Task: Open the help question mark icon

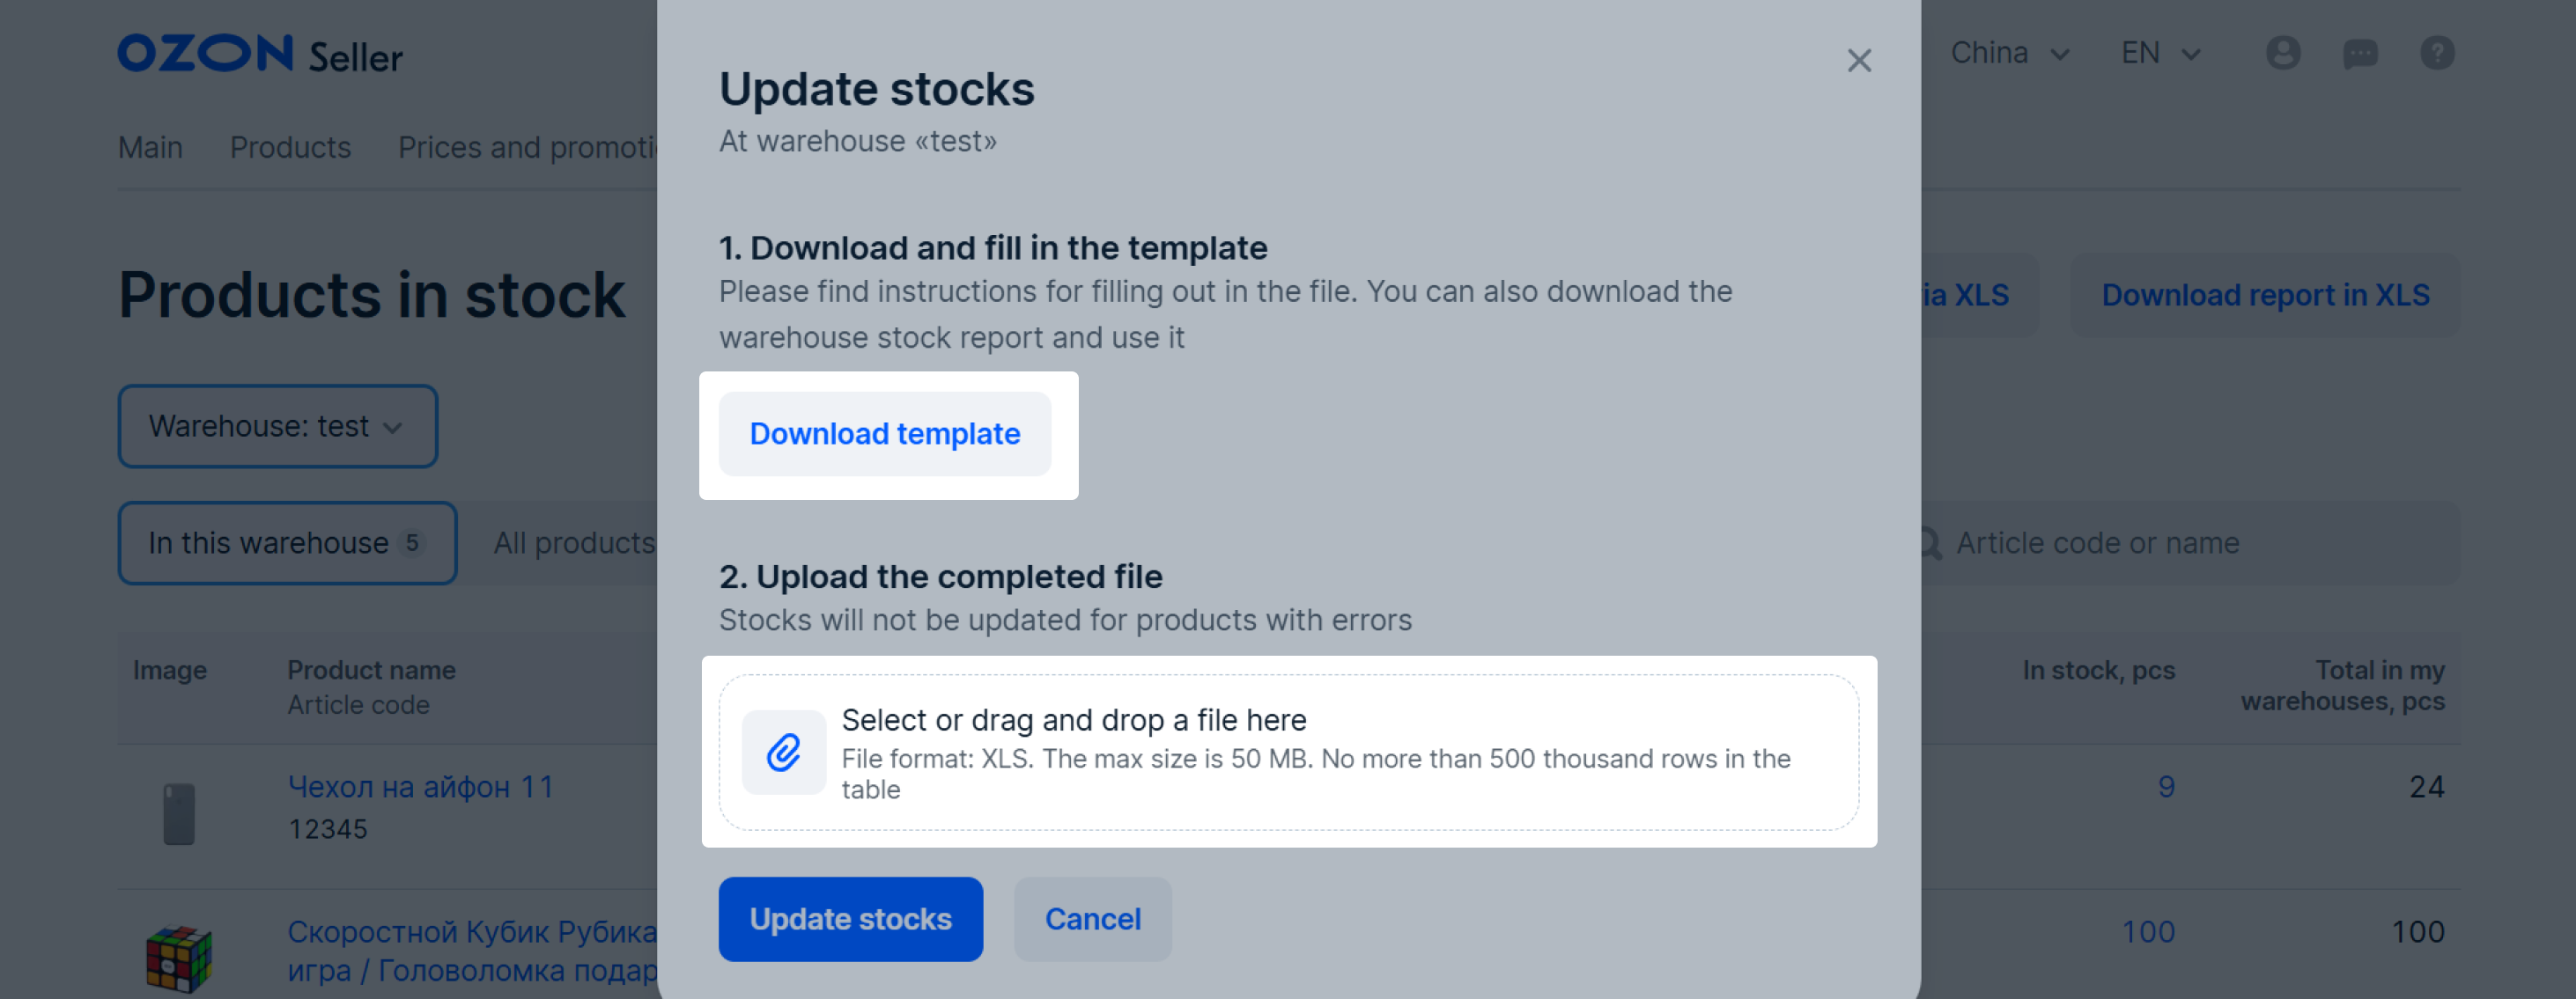Action: click(x=2437, y=53)
